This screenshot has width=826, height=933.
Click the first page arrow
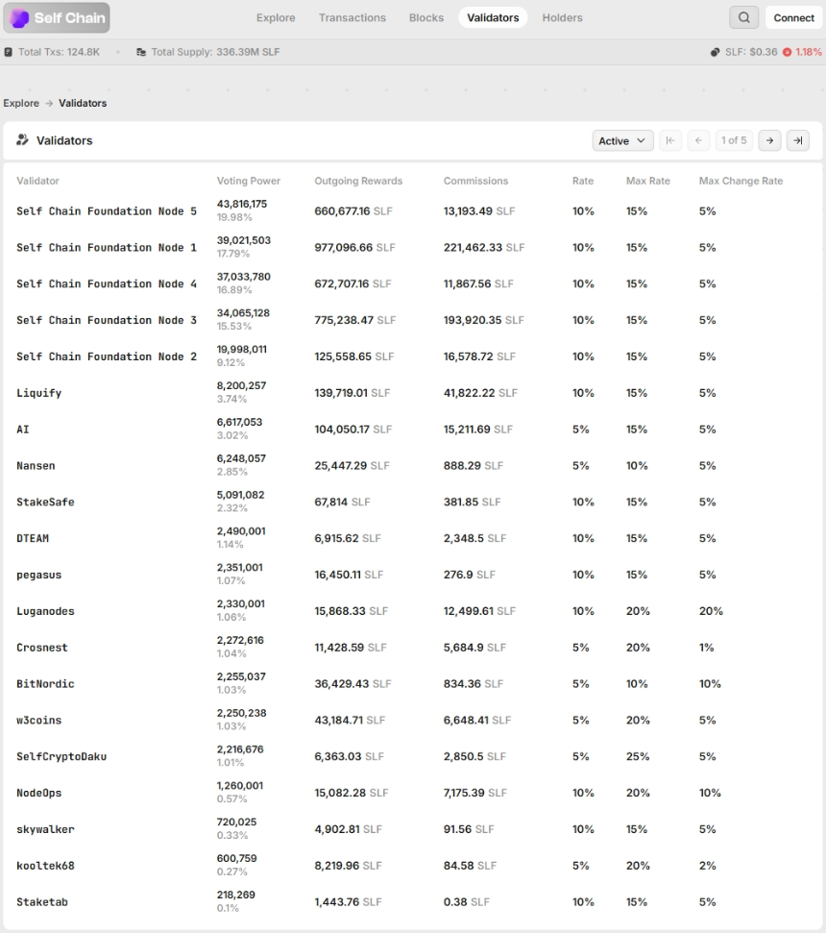[x=670, y=140]
